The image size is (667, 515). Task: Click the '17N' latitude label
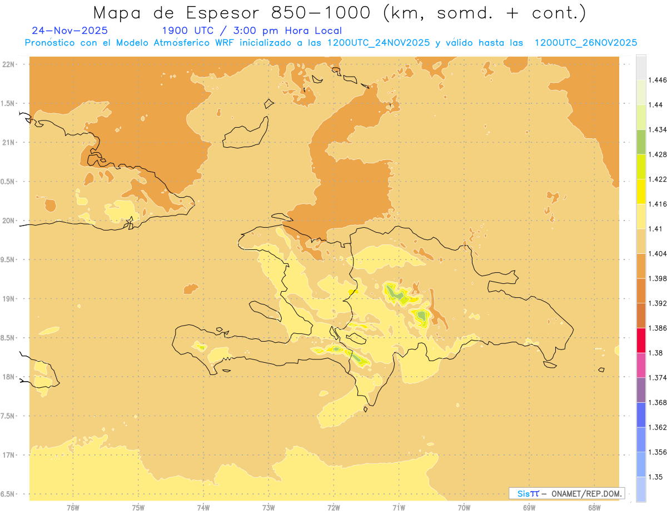point(8,456)
